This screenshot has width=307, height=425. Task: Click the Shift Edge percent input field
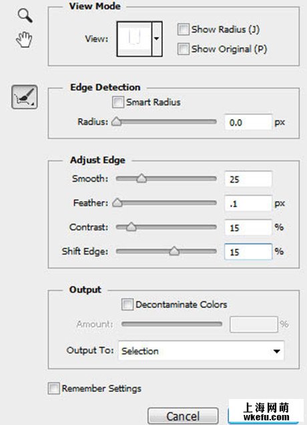click(x=248, y=252)
